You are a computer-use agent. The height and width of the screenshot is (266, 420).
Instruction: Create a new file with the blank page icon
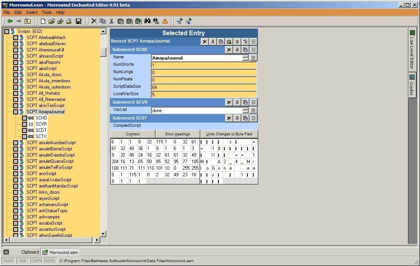point(43,21)
